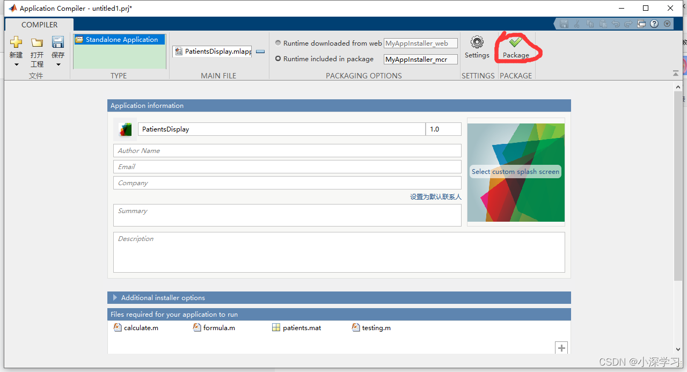This screenshot has height=372, width=687.
Task: Click the 新建 (New) project icon
Action: 16,42
